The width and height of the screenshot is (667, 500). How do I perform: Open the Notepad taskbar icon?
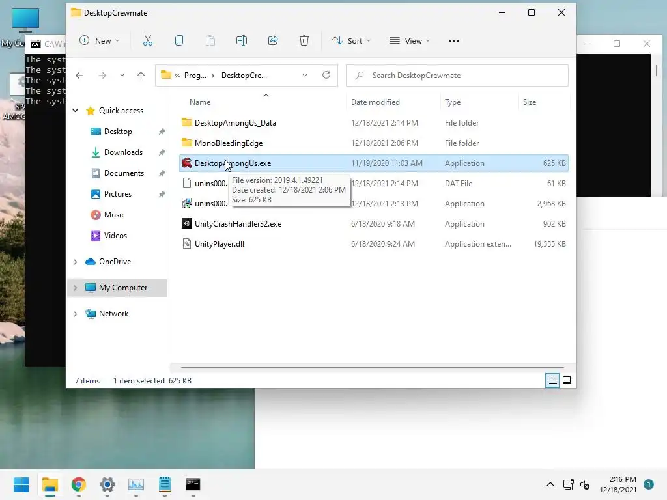pyautogui.click(x=164, y=484)
